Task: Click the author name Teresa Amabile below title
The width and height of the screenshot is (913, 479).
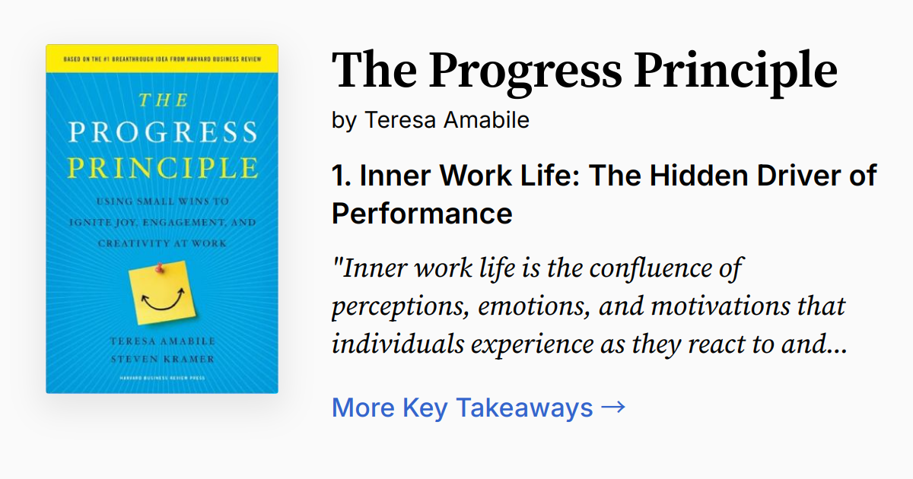Action: 446,120
